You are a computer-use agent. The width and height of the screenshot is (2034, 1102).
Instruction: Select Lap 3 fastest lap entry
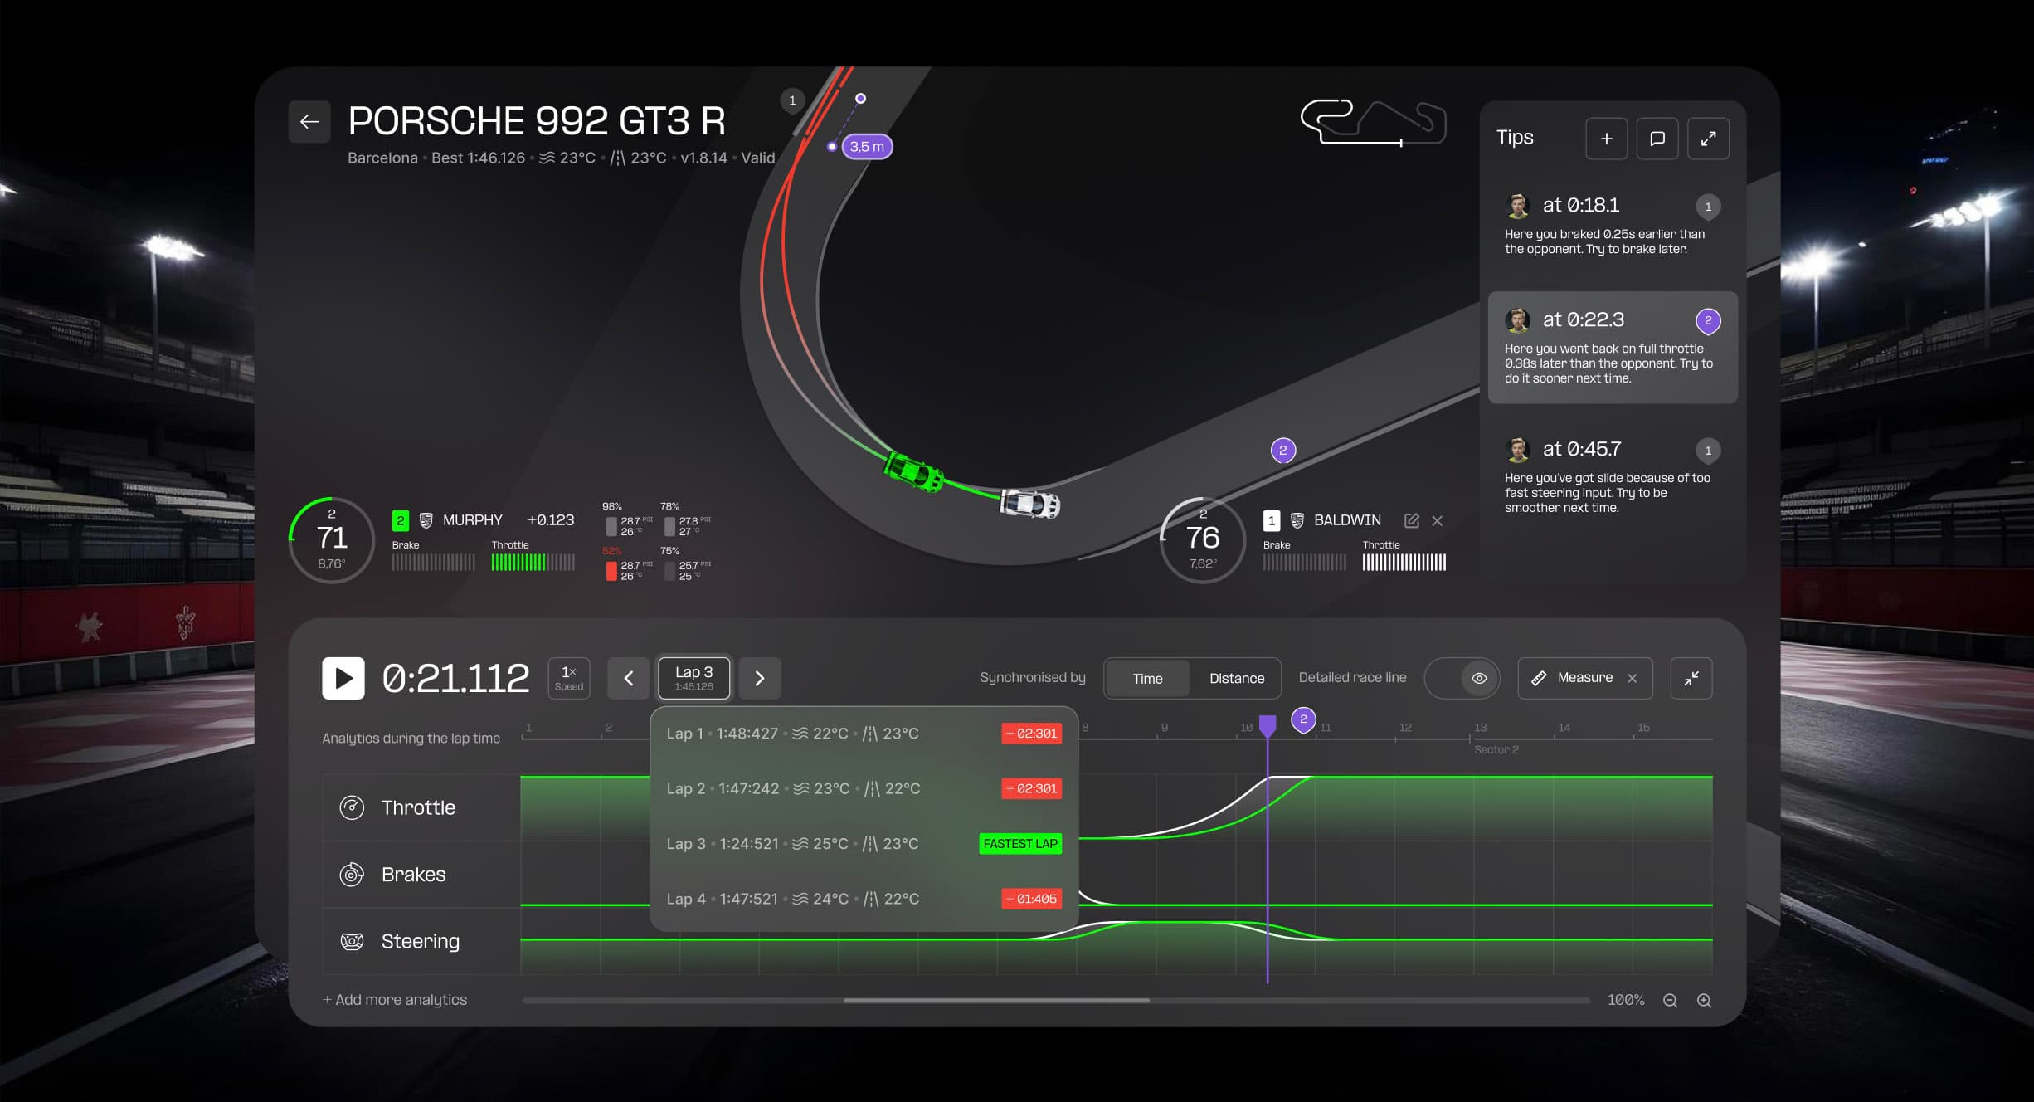click(x=864, y=844)
